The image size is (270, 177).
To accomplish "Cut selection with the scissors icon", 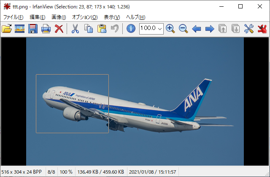I will (x=75, y=29).
